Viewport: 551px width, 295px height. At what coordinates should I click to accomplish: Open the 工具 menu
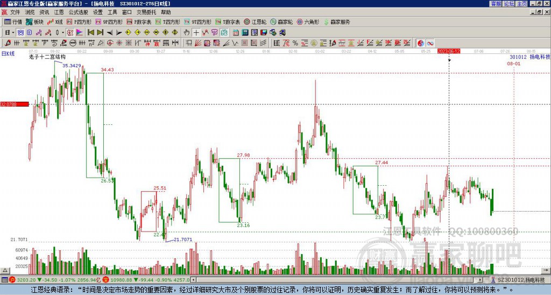coord(112,12)
